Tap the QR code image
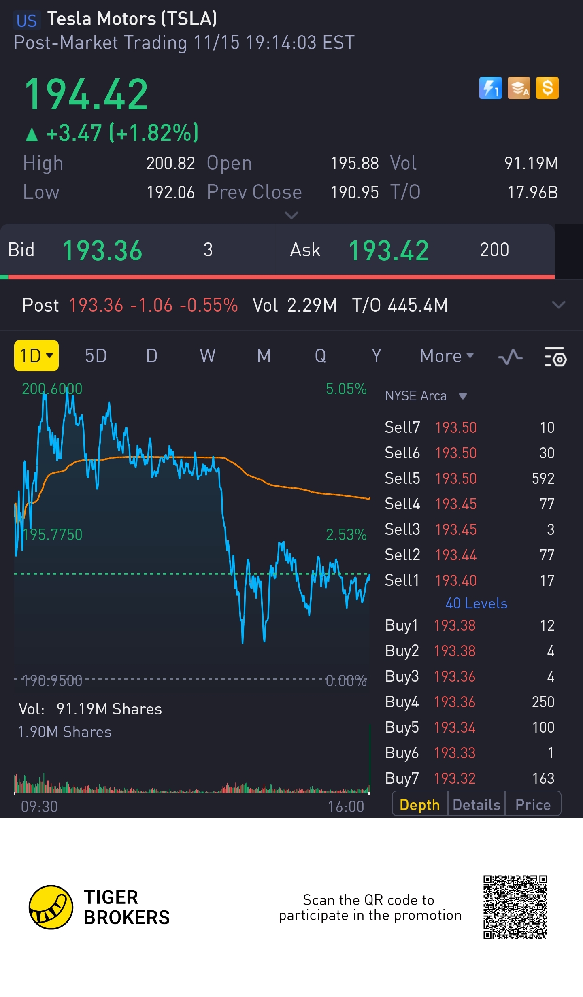 point(515,907)
